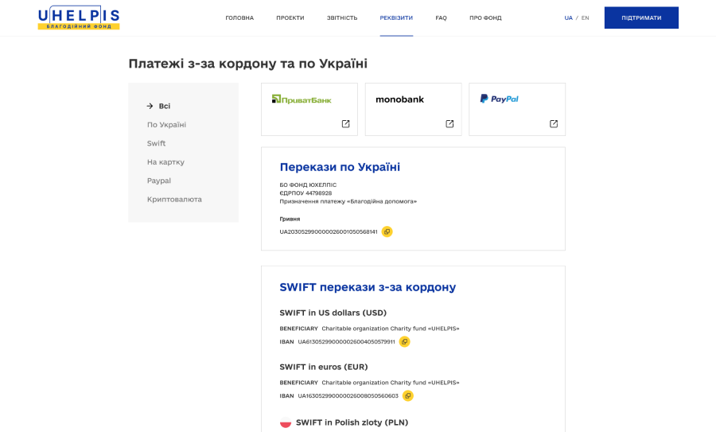The image size is (716, 432).
Task: Click the UHELPIS logo
Action: point(79,18)
